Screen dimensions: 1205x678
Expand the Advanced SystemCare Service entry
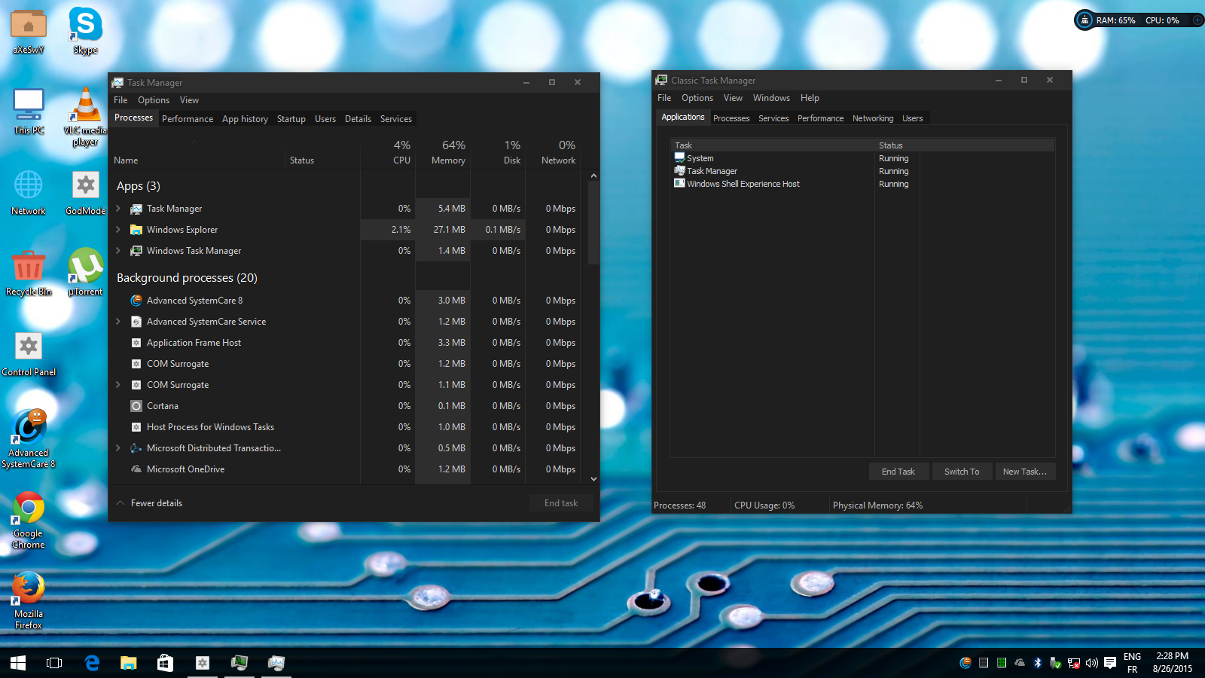tap(118, 322)
